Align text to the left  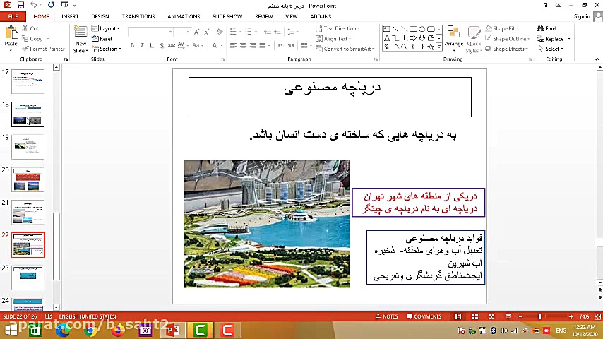click(x=233, y=45)
